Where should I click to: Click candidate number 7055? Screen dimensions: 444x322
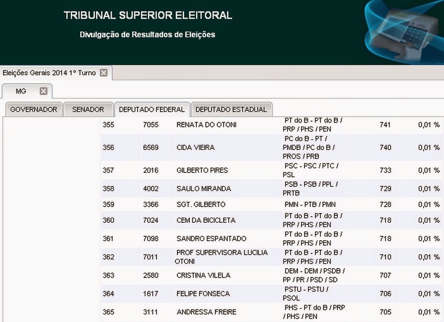click(150, 125)
